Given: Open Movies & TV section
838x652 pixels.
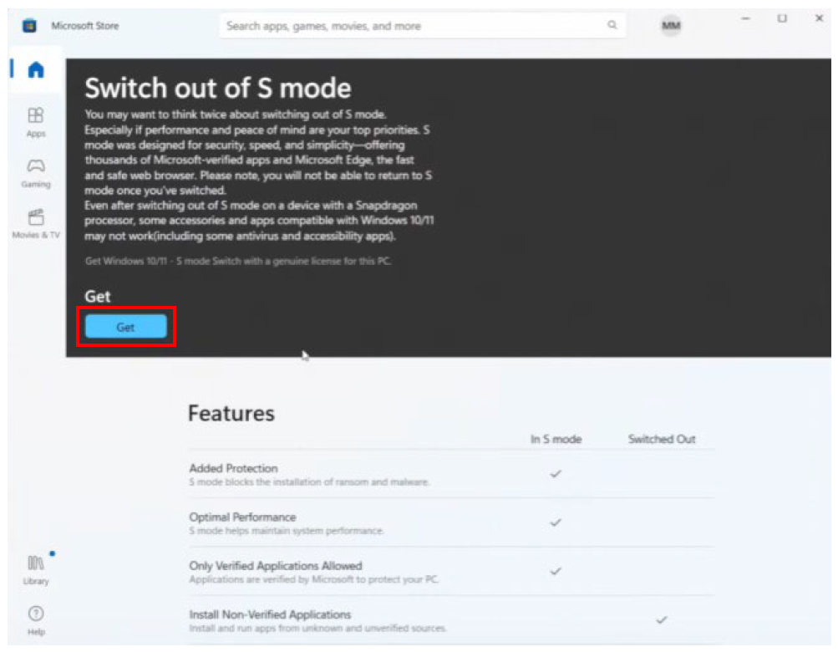Looking at the screenshot, I should (x=36, y=223).
